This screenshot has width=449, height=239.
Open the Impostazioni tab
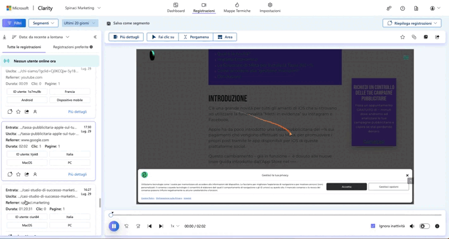(270, 8)
